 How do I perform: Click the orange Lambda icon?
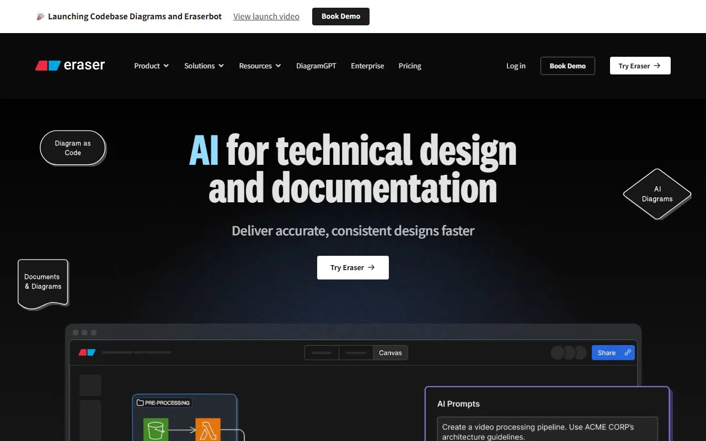point(208,431)
